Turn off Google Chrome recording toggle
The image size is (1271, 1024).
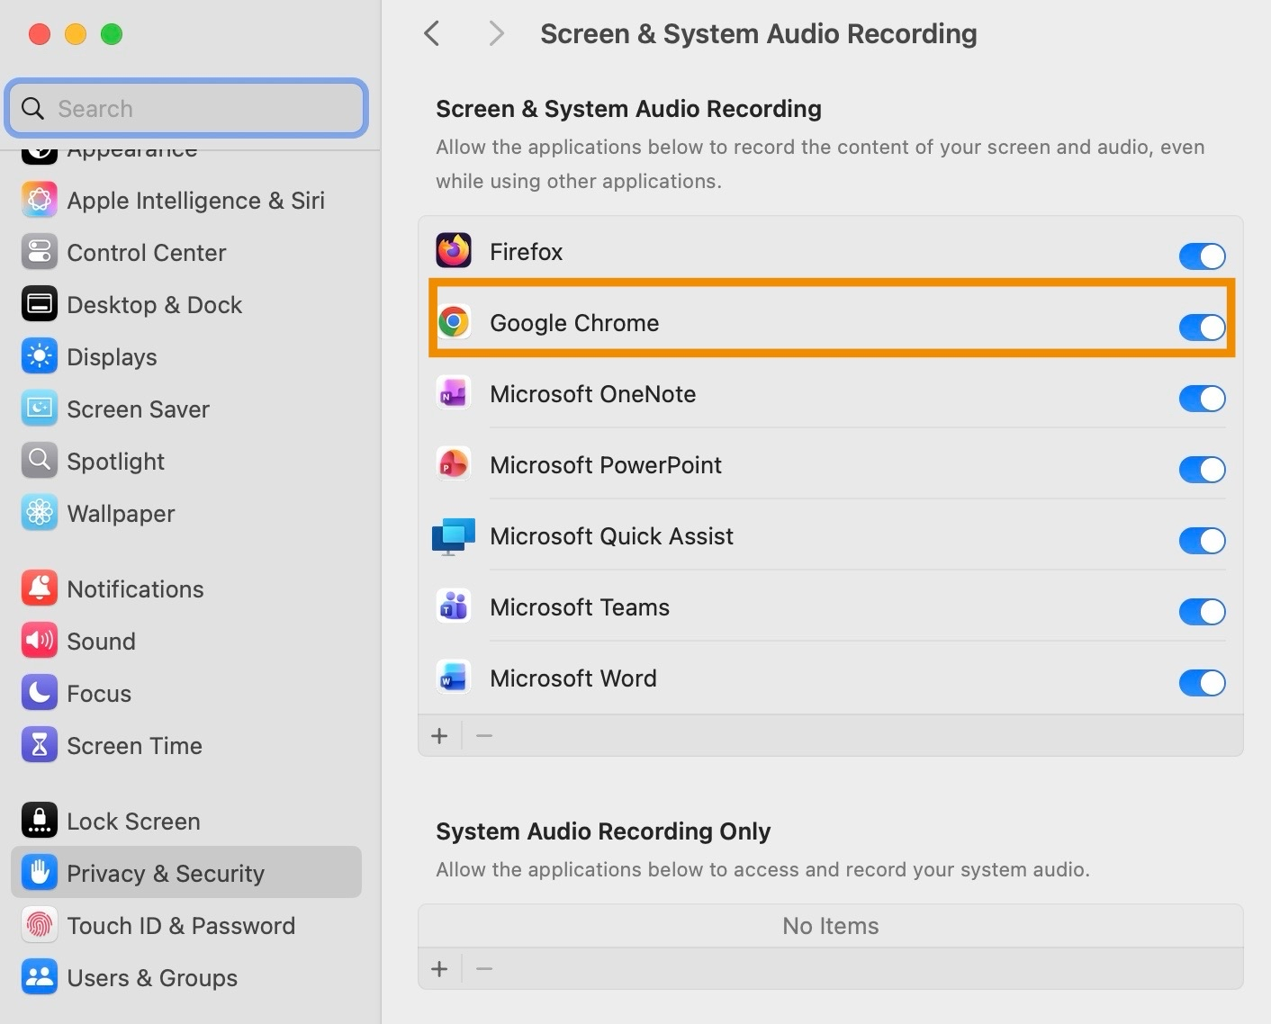tap(1202, 327)
